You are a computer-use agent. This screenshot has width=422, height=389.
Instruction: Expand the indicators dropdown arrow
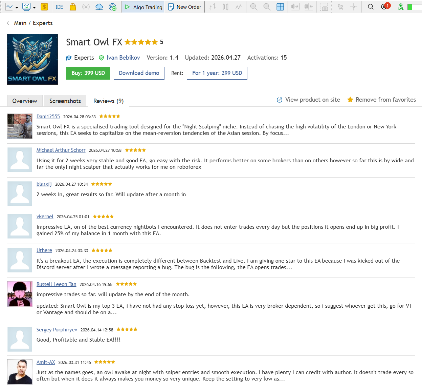pos(34,7)
